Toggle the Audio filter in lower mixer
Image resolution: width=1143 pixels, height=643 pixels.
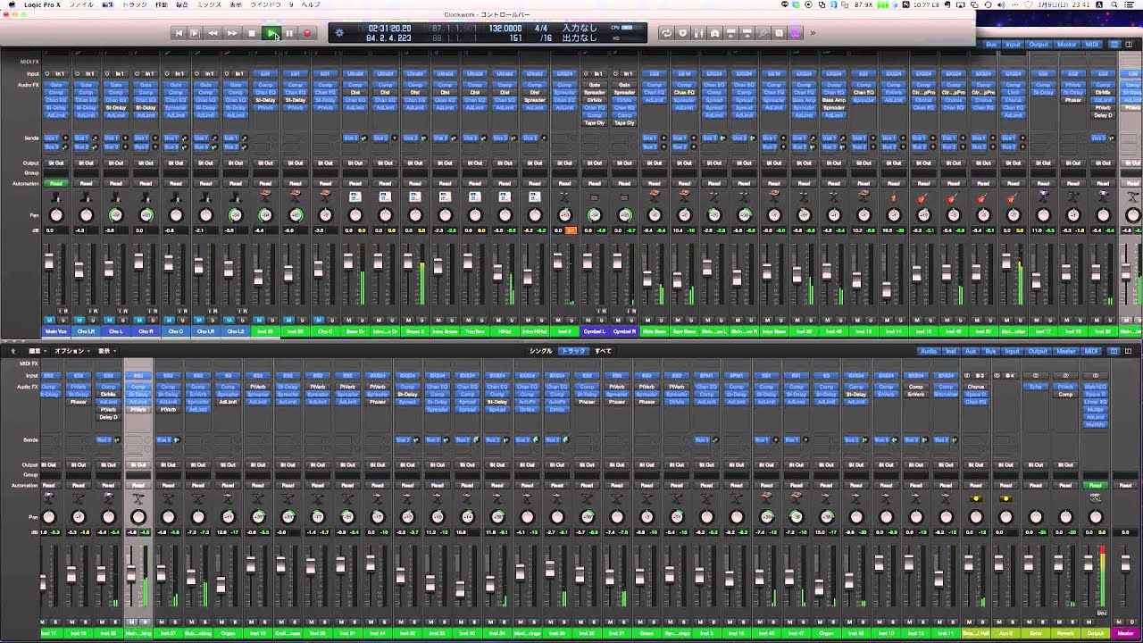[929, 351]
